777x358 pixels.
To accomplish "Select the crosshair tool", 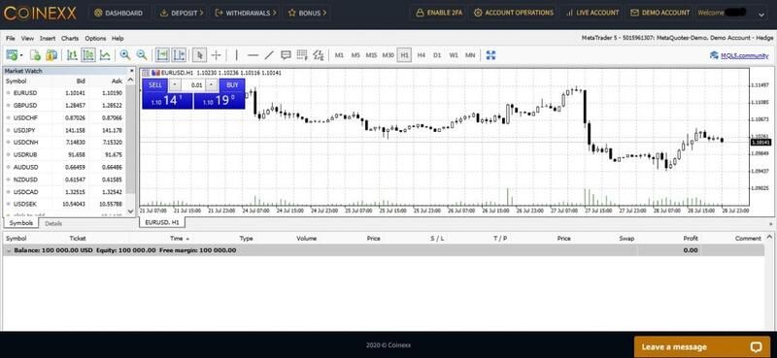I will (x=216, y=55).
